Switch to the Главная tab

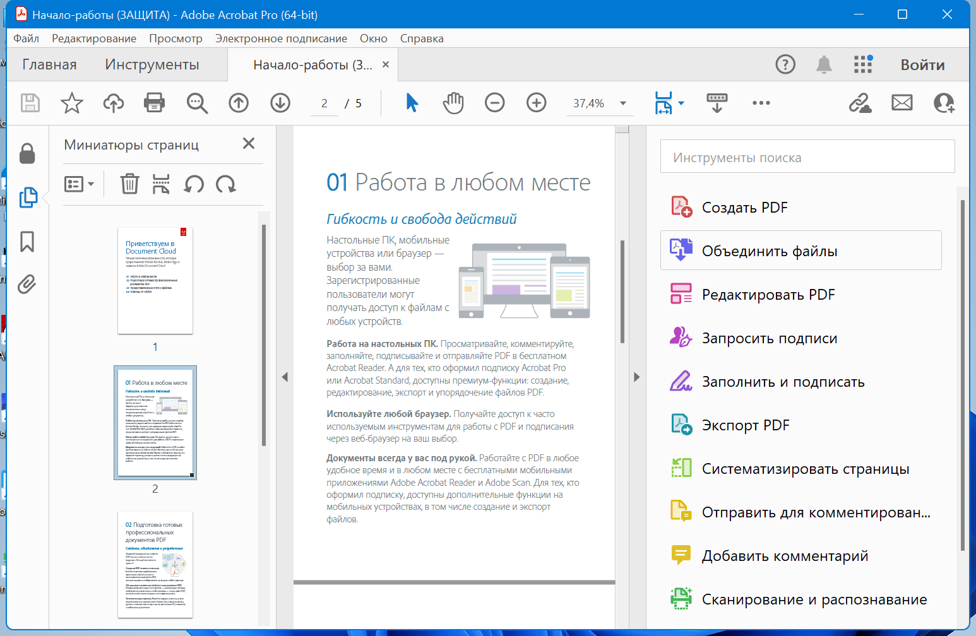[49, 64]
